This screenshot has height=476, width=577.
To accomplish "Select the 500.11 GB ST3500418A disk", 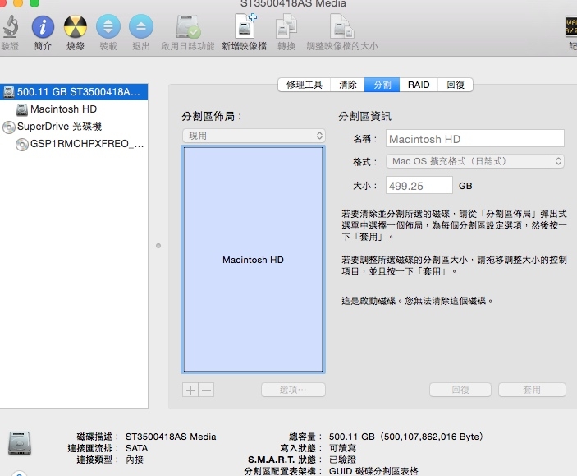I will click(74, 92).
